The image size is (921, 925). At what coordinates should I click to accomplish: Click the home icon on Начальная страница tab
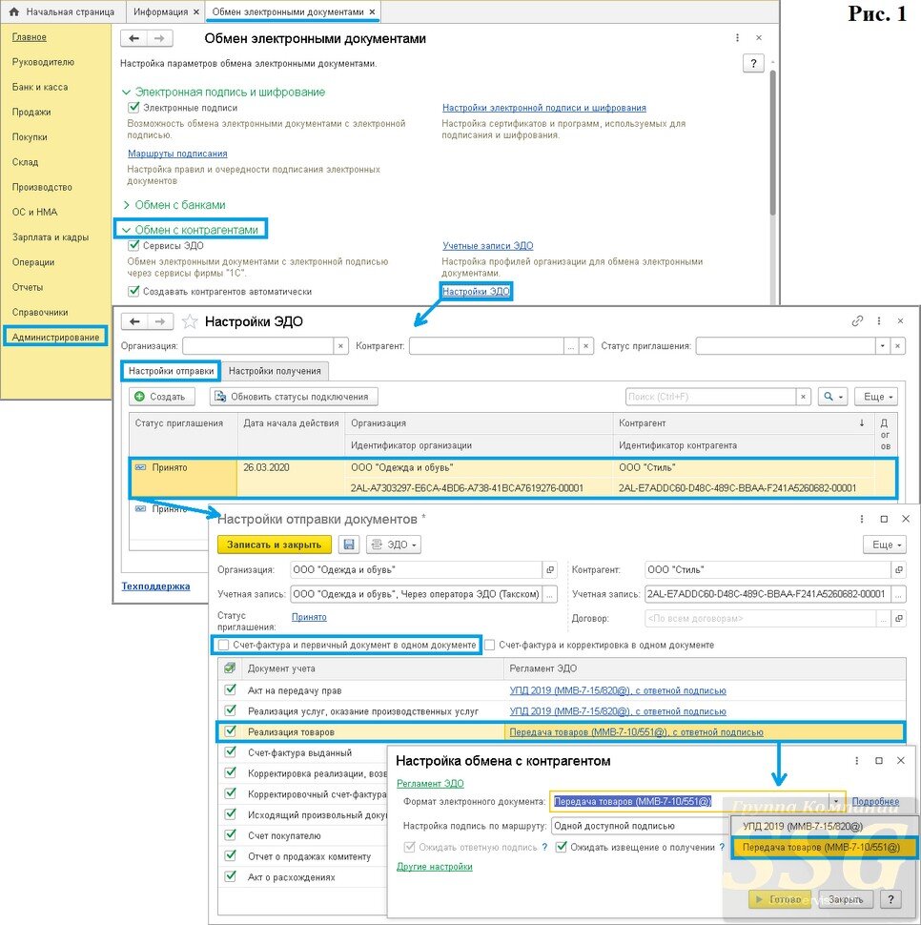click(x=14, y=11)
